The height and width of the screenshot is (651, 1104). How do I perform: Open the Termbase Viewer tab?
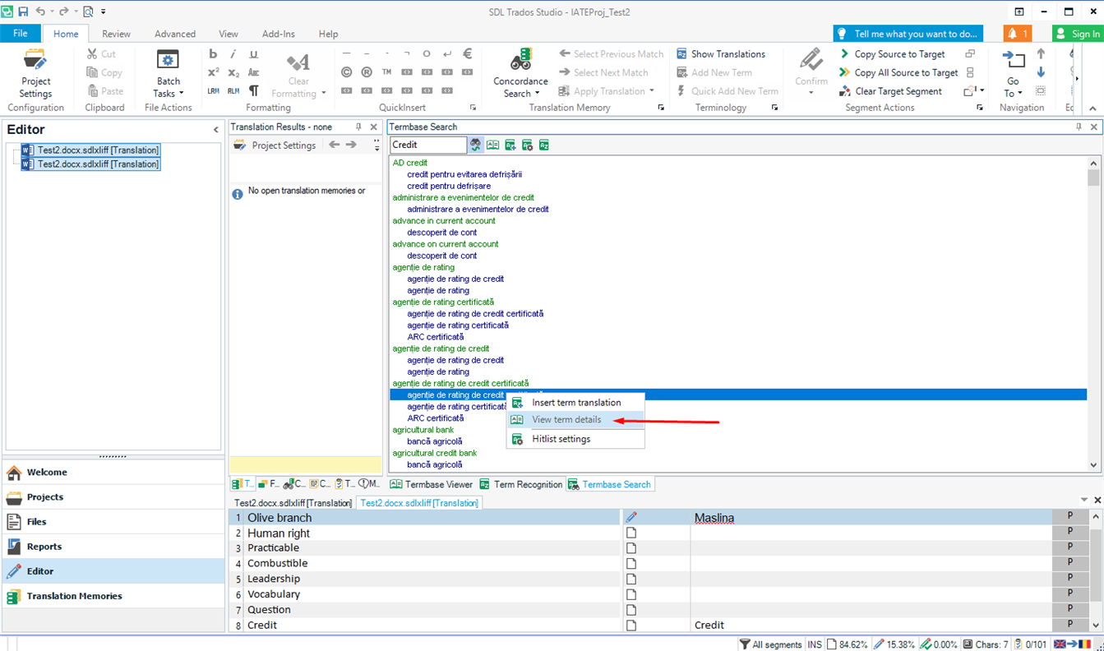point(432,484)
